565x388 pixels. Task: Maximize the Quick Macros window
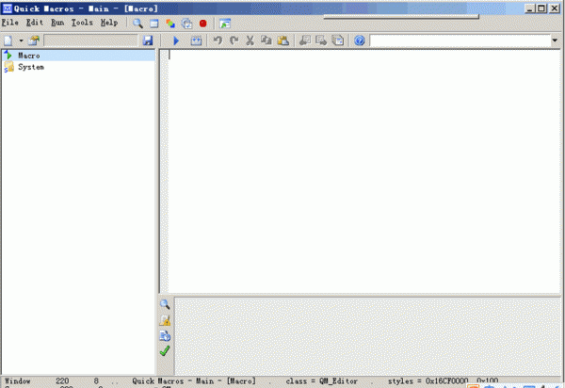point(541,8)
